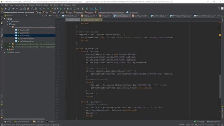The width and height of the screenshot is (224, 126).
Task: Click the Redo toolbar icon
Action: (17, 9)
